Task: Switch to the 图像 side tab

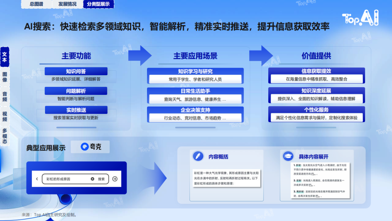Action: [x=5, y=77]
